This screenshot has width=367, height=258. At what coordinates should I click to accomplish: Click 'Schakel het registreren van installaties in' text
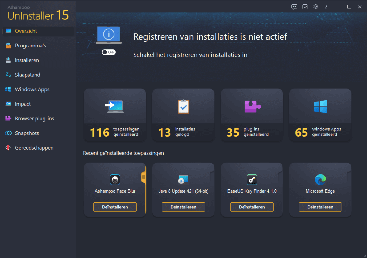click(190, 55)
